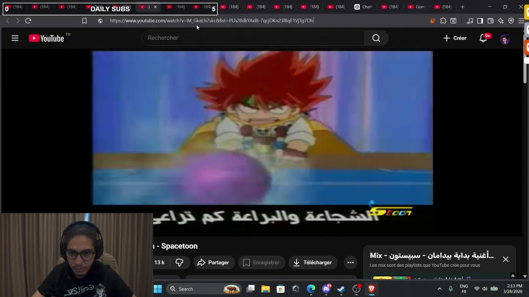The width and height of the screenshot is (529, 297).
Task: Click the YouTube URL in the address bar
Action: click(212, 21)
